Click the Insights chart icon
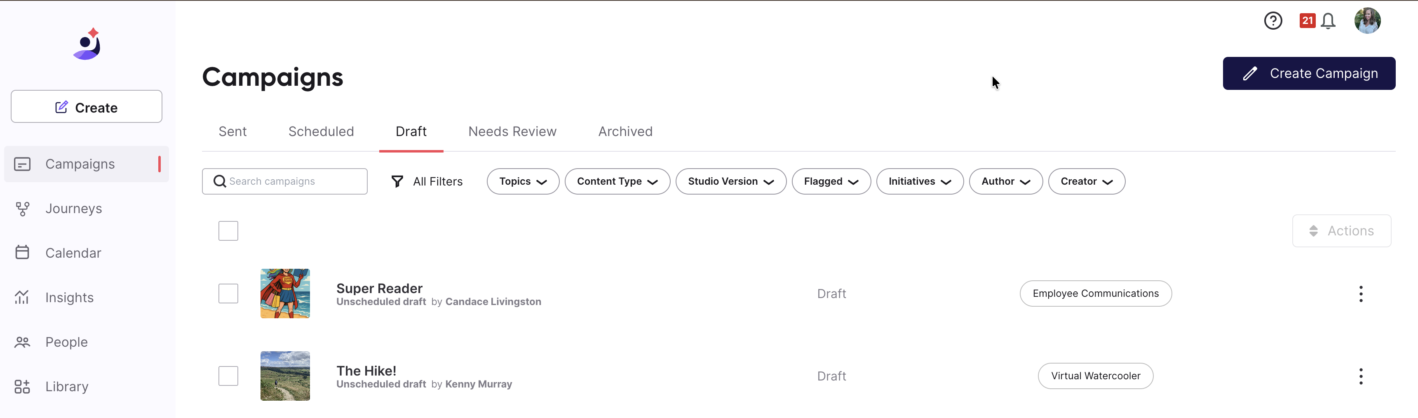Viewport: 1418px width, 418px height. pyautogui.click(x=22, y=297)
